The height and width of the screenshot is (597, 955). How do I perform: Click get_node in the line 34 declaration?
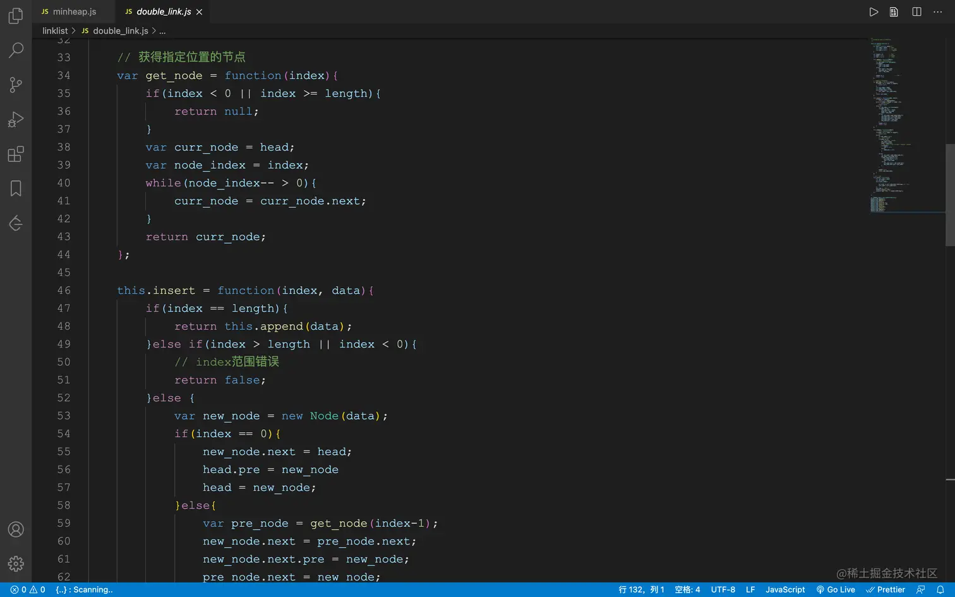(174, 76)
